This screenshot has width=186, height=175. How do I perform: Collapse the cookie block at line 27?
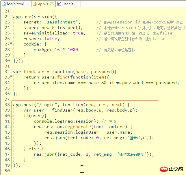click(11, 43)
